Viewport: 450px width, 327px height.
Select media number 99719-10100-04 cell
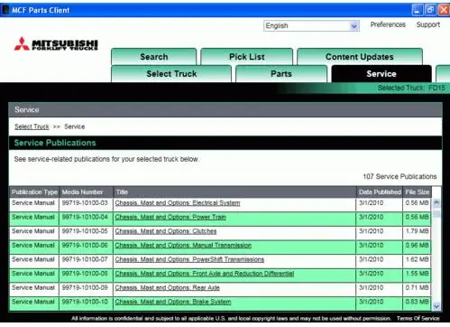86,219
